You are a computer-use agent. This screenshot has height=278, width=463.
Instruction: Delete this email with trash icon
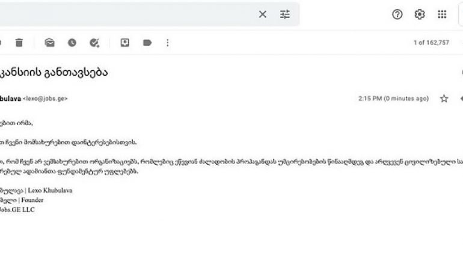tap(19, 43)
